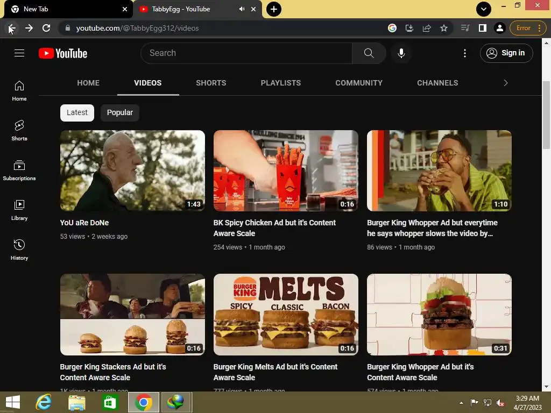Mute the TabbyEgg tab audio icon
Viewport: 551px width, 413px height.
(x=242, y=9)
